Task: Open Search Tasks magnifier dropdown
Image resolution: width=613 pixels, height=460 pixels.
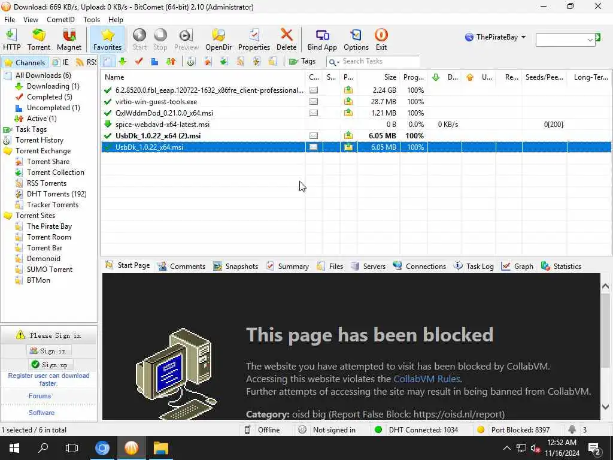Action: (334, 62)
